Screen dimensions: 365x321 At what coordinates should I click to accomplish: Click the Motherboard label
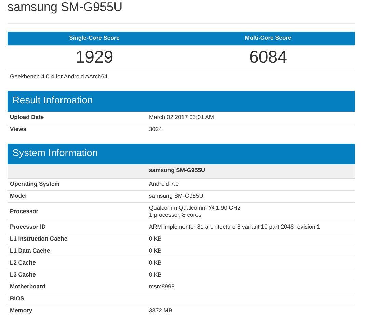click(x=28, y=286)
